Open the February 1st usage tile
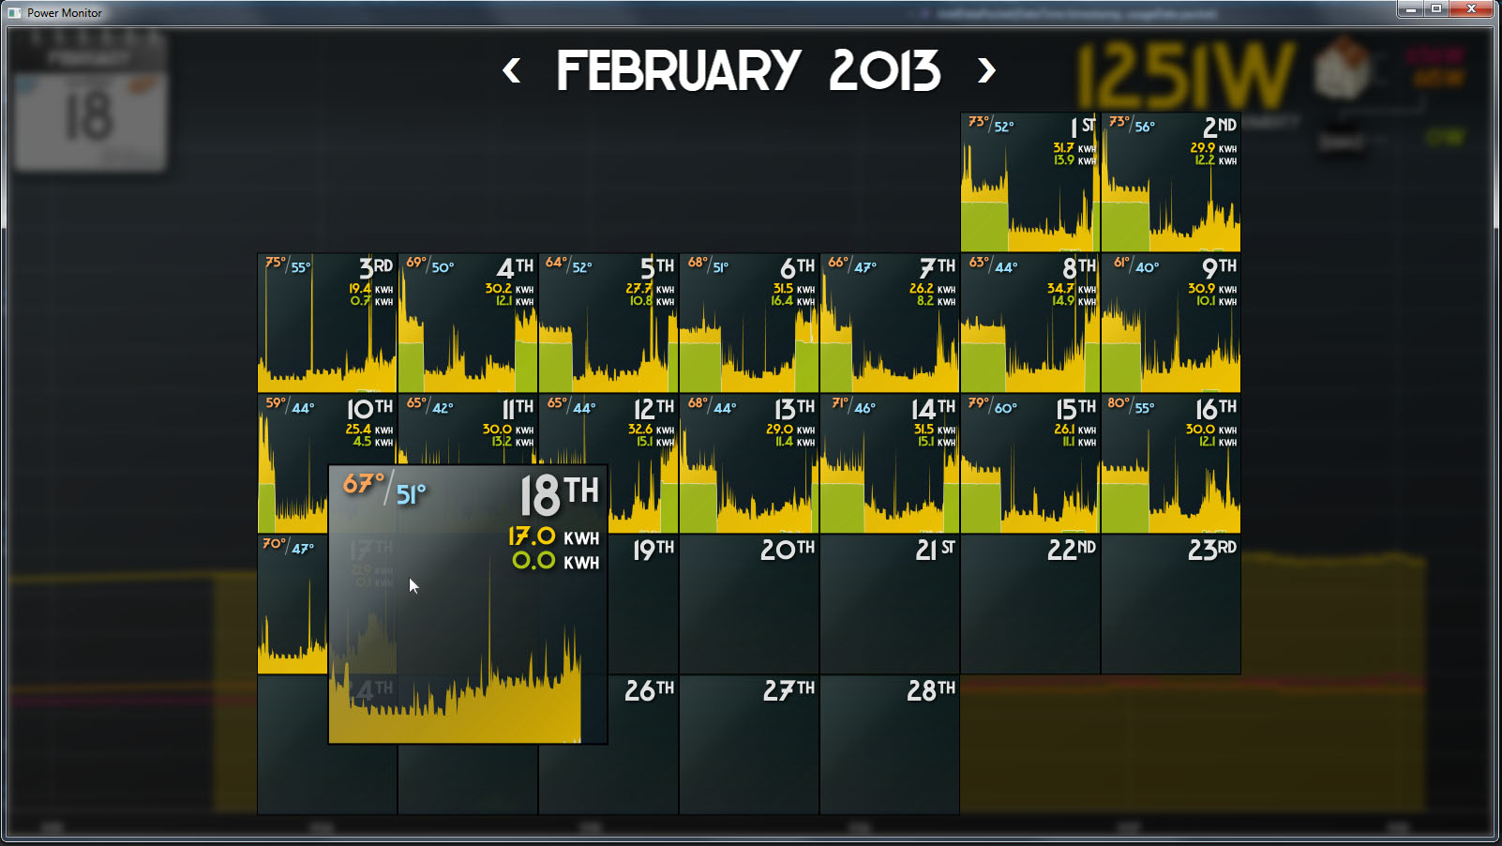The width and height of the screenshot is (1502, 846). pos(1029,183)
